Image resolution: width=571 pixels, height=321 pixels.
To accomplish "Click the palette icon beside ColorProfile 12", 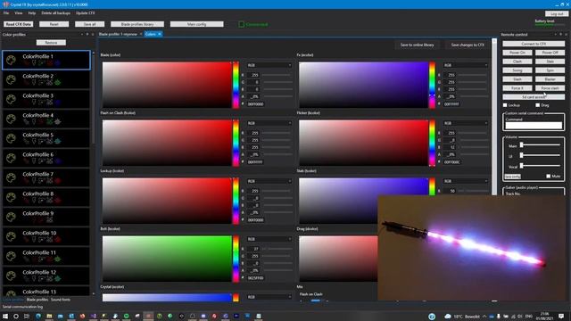I will click(x=12, y=276).
